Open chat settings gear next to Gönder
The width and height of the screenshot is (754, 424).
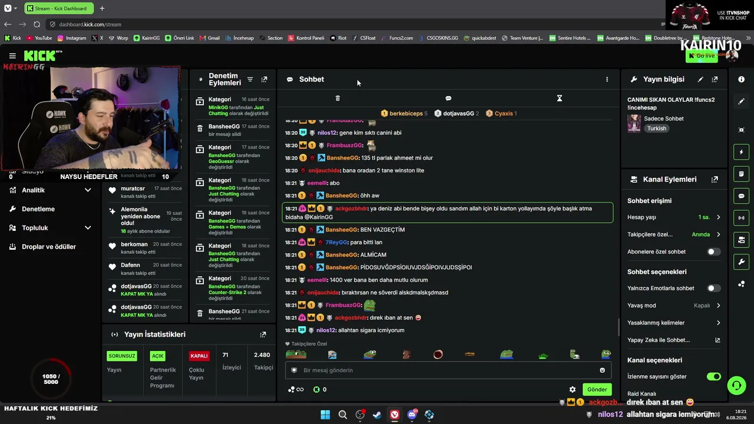pos(572,389)
